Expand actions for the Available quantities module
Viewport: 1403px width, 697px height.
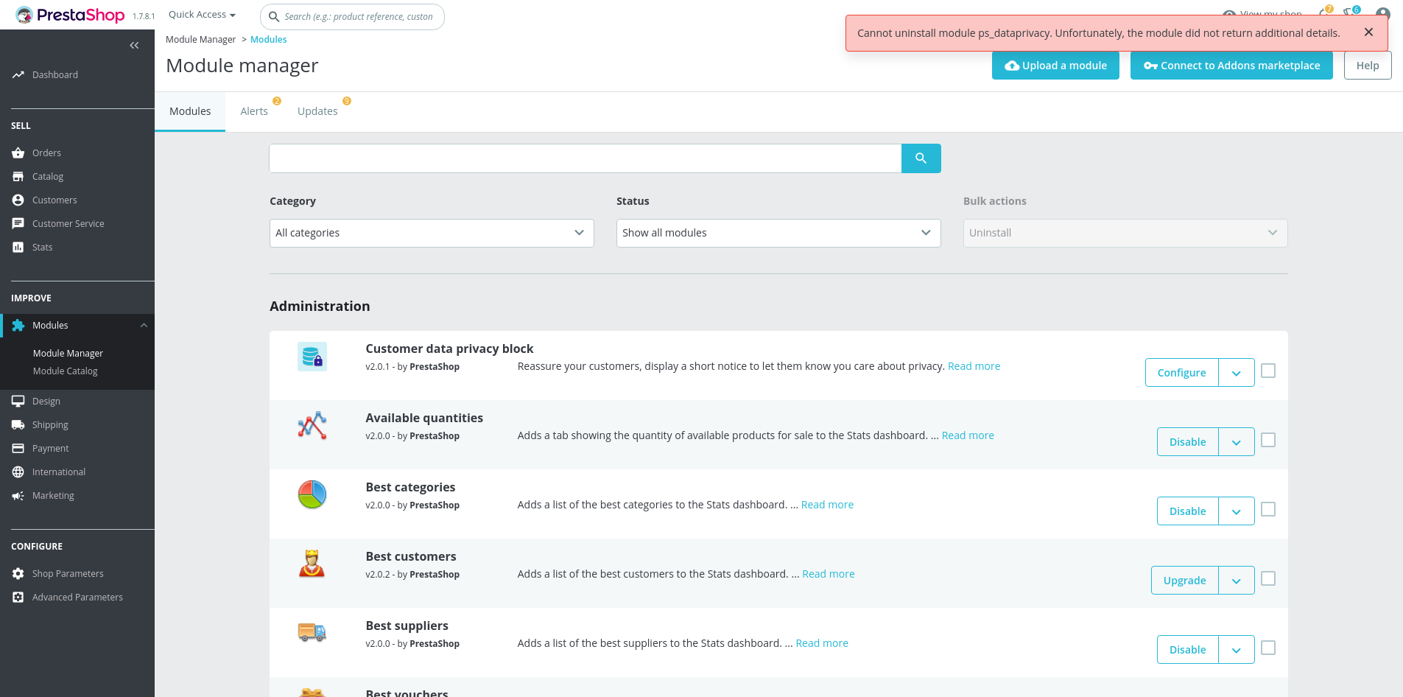tap(1237, 441)
